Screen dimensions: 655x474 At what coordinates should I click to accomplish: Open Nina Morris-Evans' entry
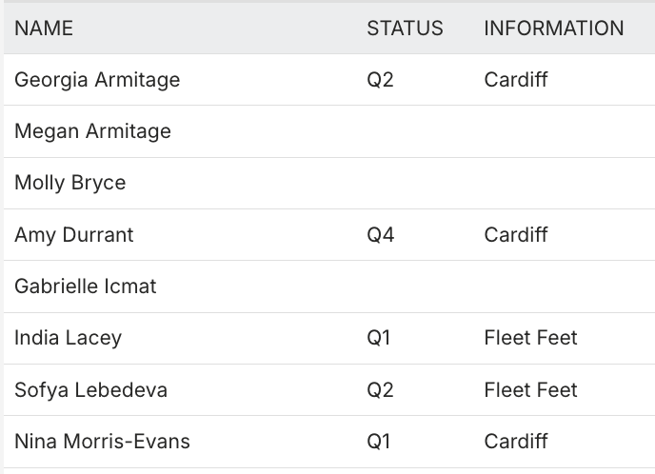click(x=102, y=442)
